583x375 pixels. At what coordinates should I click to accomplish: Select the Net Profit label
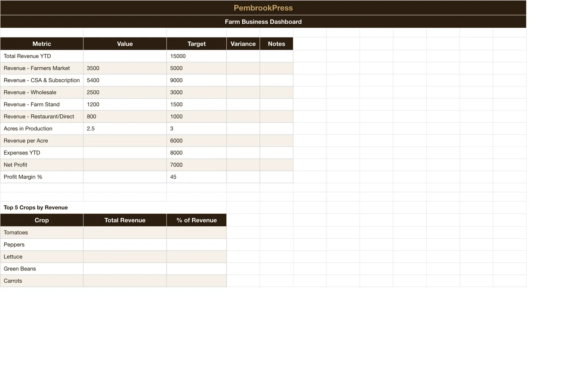(42, 164)
